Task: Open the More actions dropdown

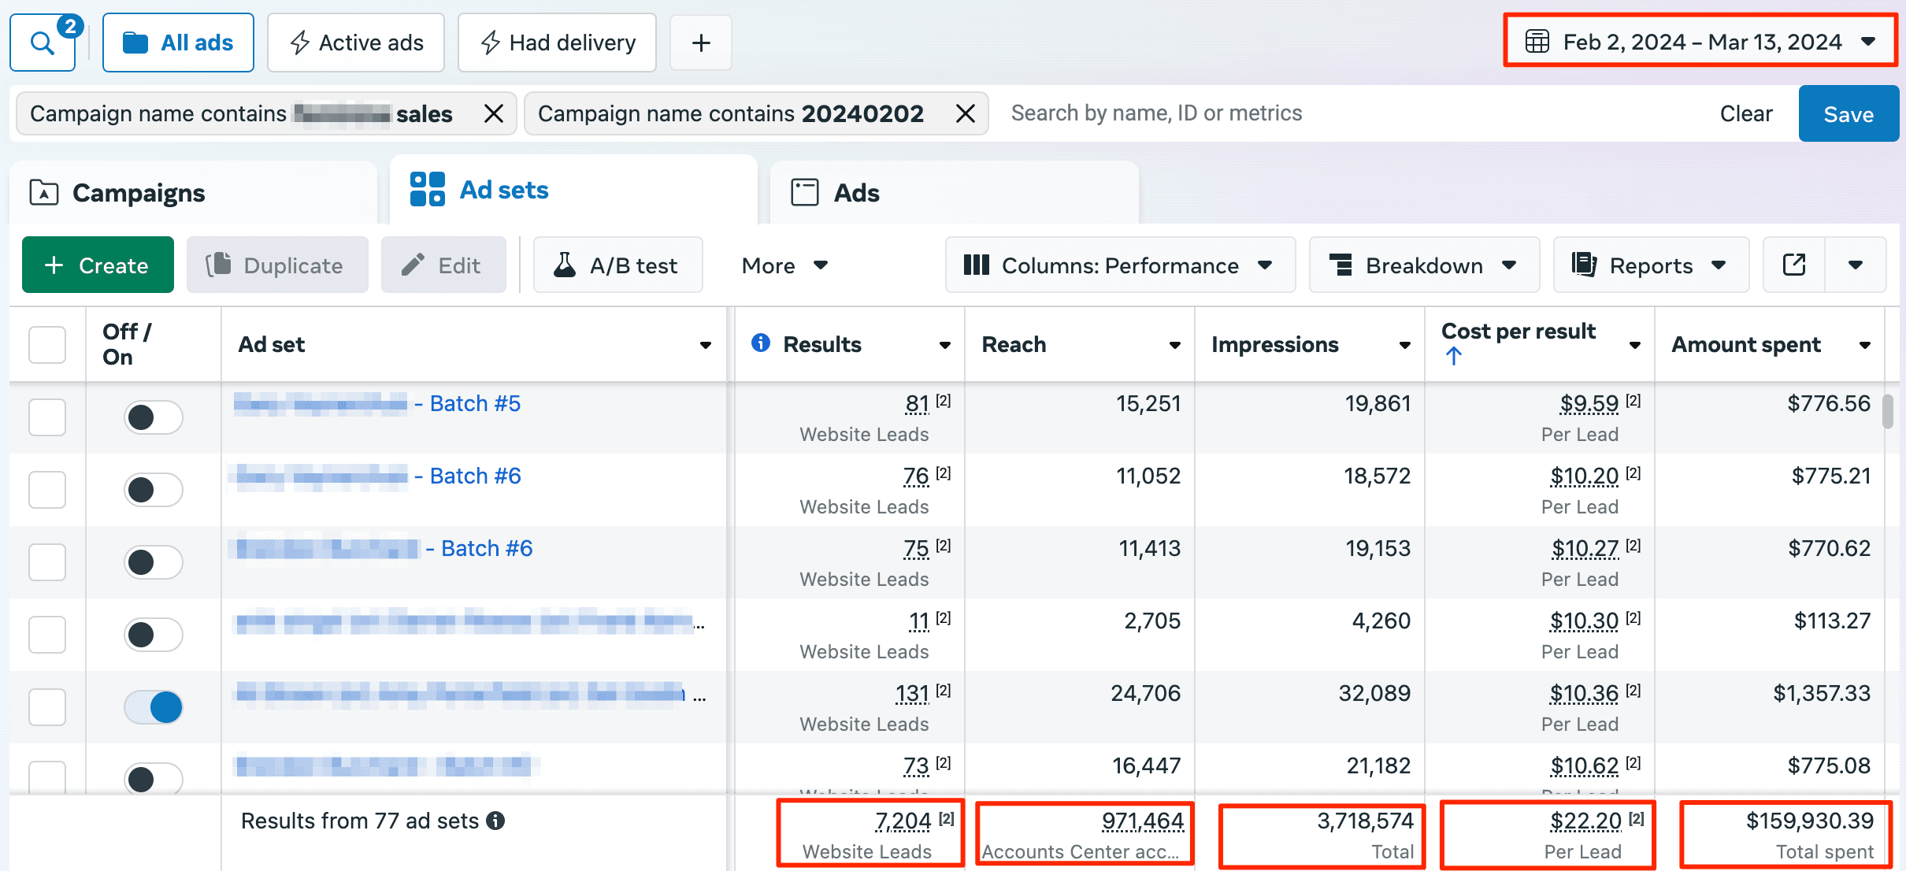Action: 784,265
